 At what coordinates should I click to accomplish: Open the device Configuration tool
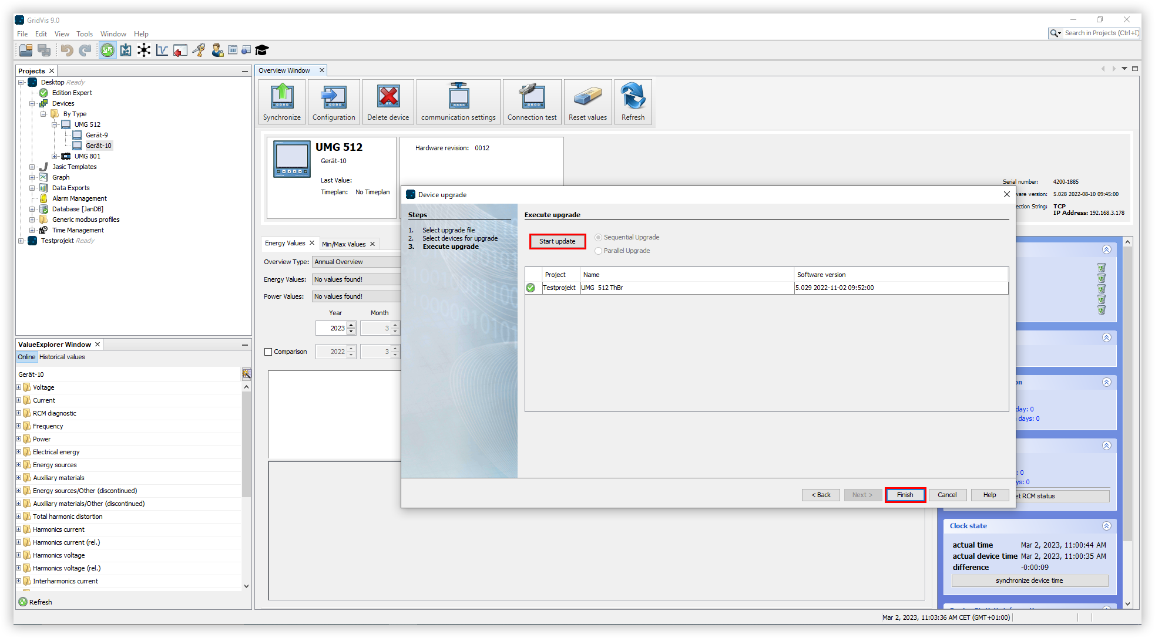(x=333, y=101)
